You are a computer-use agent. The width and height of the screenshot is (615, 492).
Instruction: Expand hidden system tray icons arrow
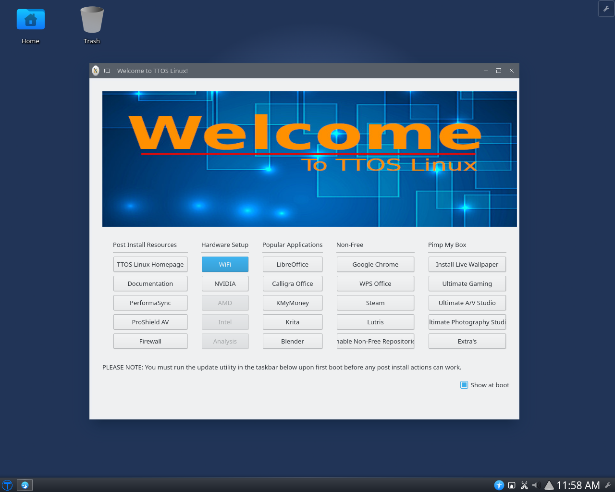549,485
